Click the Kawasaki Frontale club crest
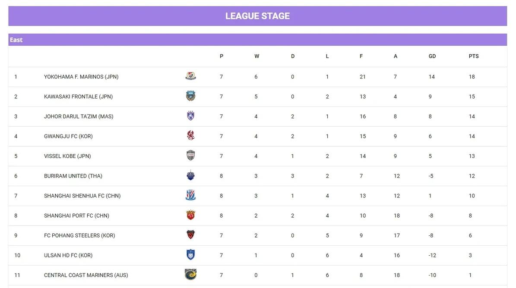 (x=190, y=96)
